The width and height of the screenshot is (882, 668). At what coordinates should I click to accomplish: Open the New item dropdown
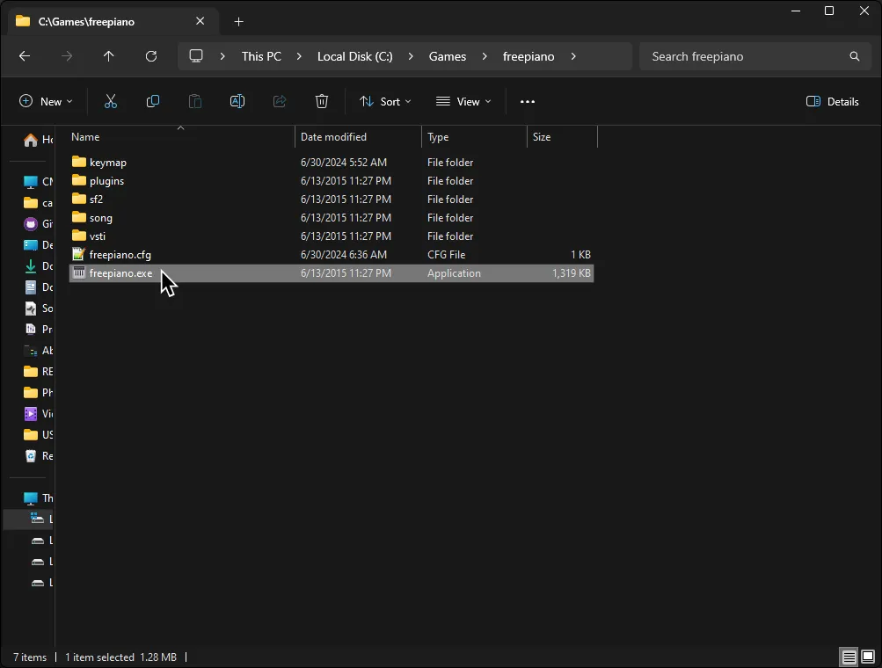(x=46, y=101)
